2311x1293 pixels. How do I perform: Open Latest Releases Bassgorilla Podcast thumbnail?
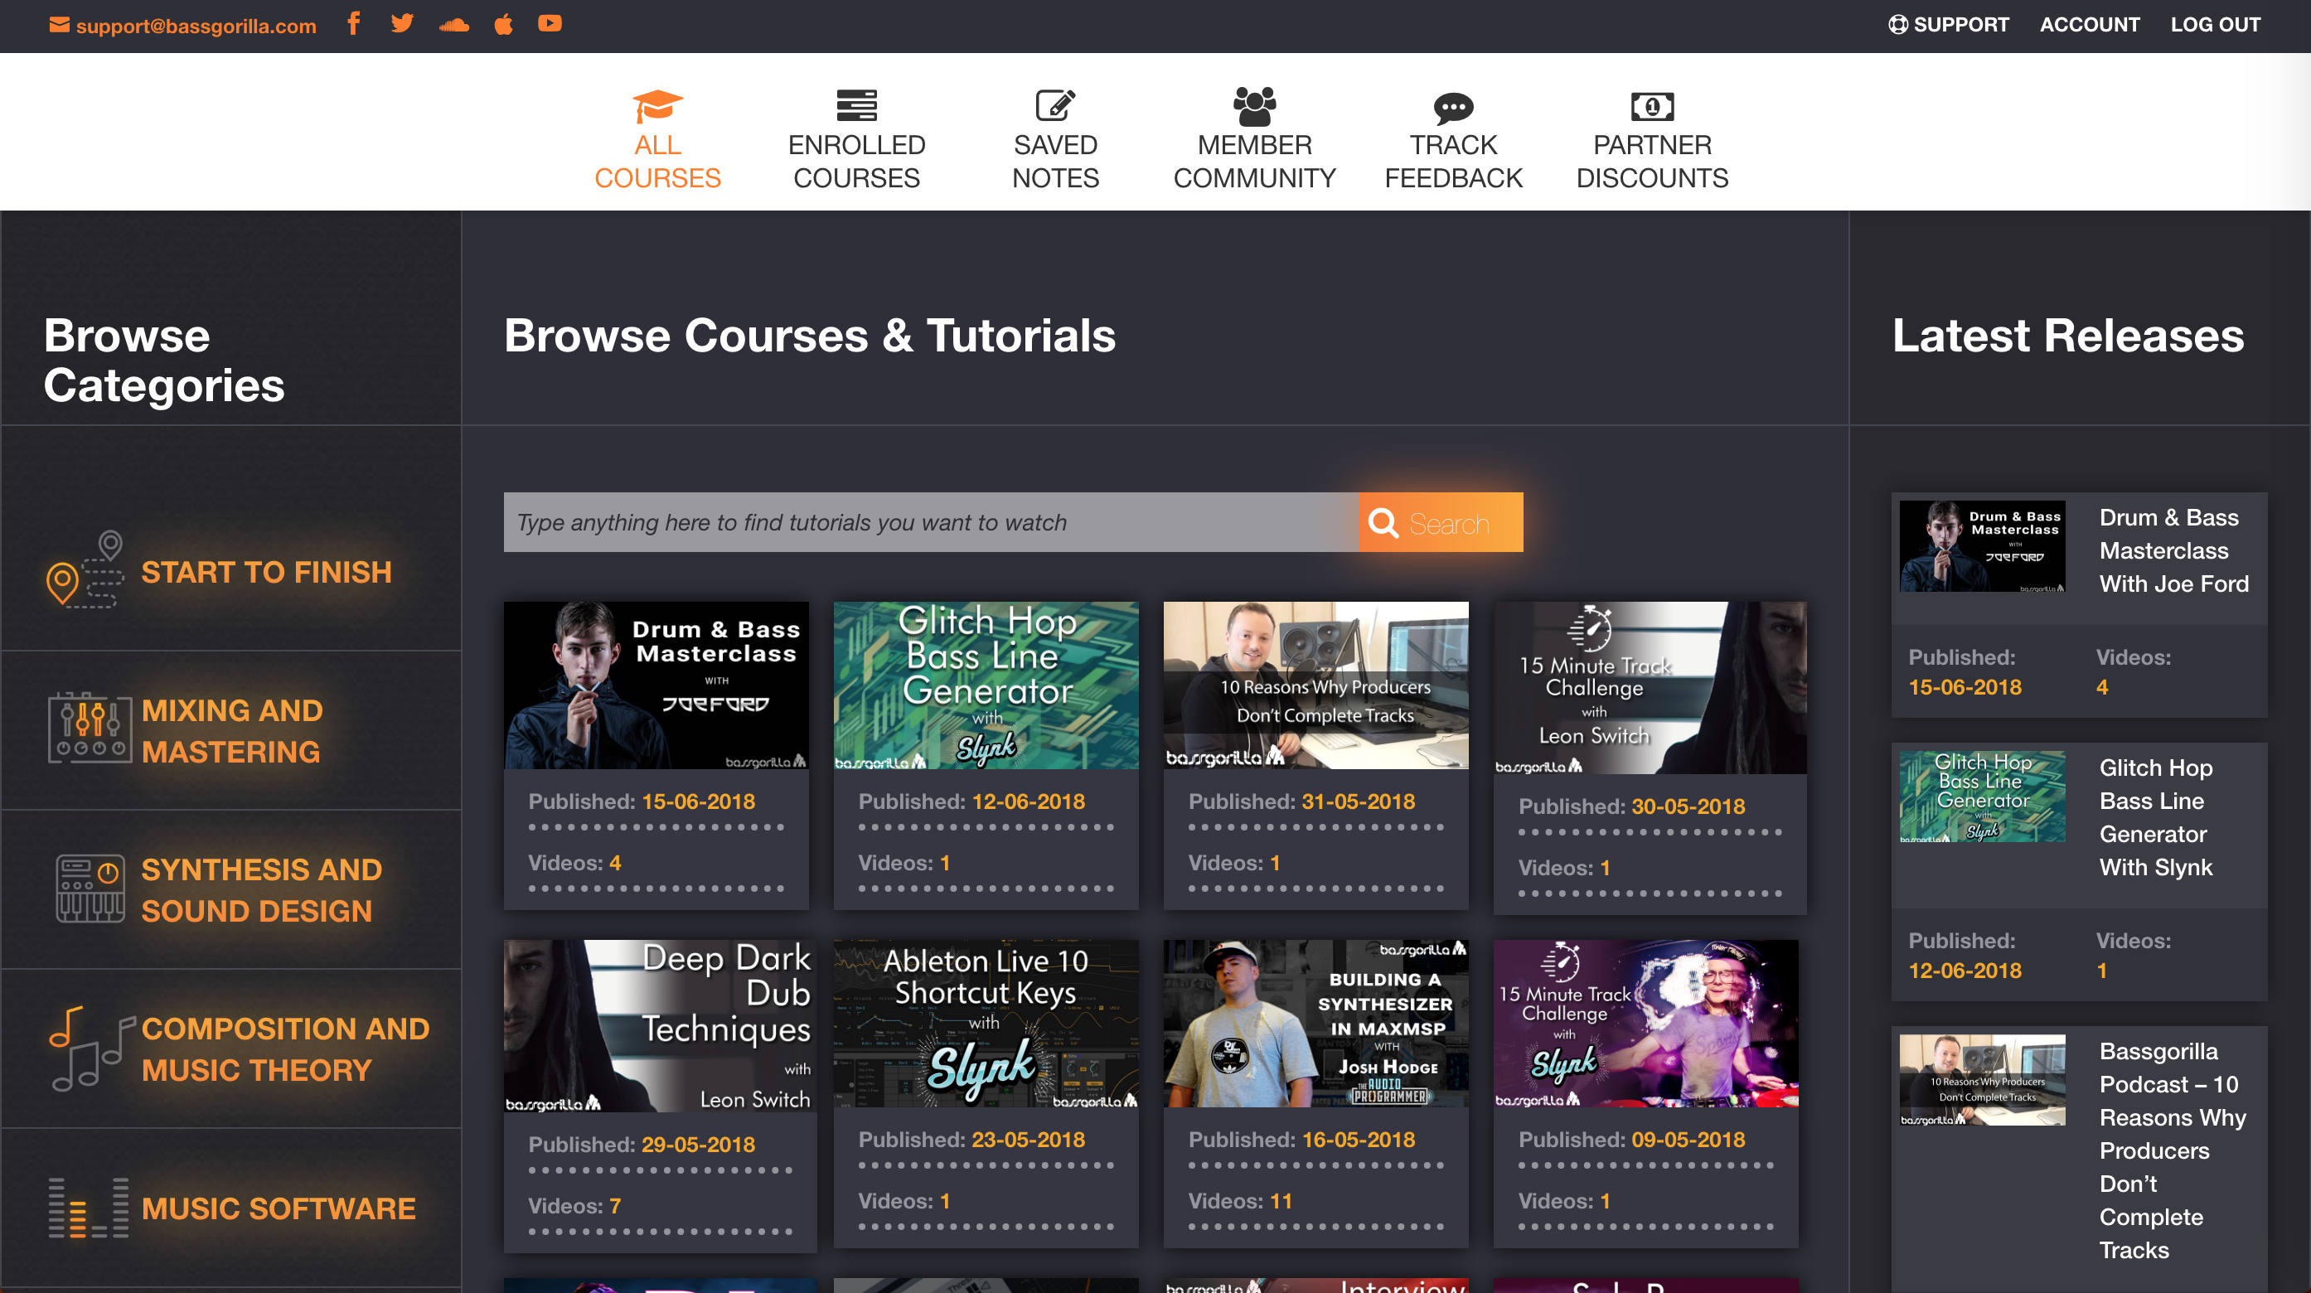click(x=1983, y=1079)
